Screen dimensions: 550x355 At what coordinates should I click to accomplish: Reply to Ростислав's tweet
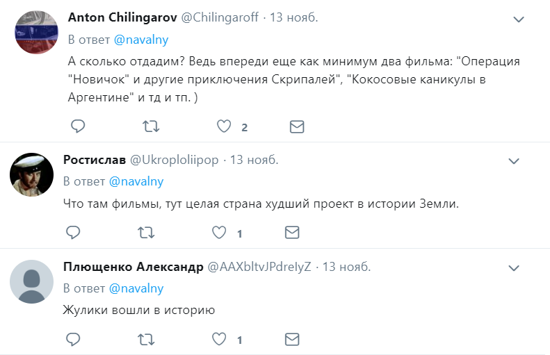click(73, 232)
